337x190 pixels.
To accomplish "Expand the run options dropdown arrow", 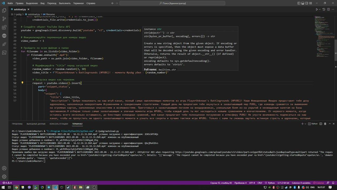I will click(x=320, y=9).
